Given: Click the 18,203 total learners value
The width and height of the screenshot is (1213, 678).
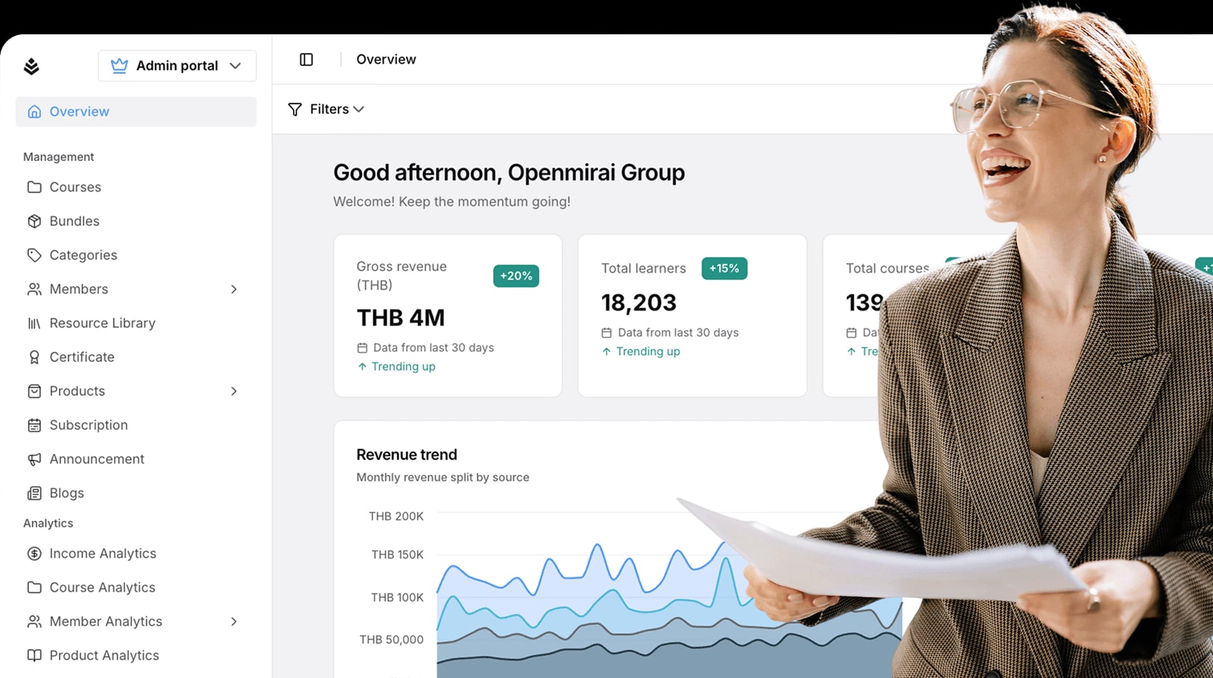Looking at the screenshot, I should (x=639, y=302).
